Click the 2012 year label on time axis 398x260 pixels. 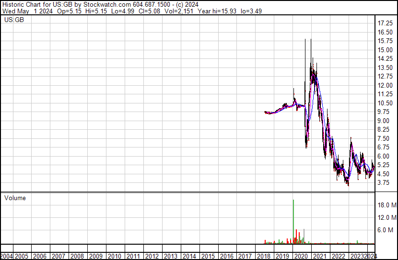point(152,256)
